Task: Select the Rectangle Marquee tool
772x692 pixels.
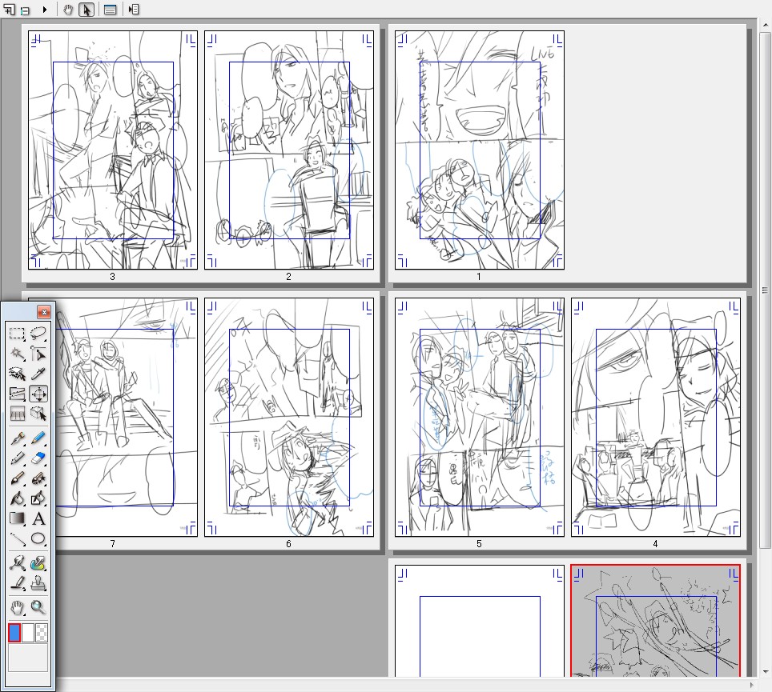Action: [x=18, y=334]
